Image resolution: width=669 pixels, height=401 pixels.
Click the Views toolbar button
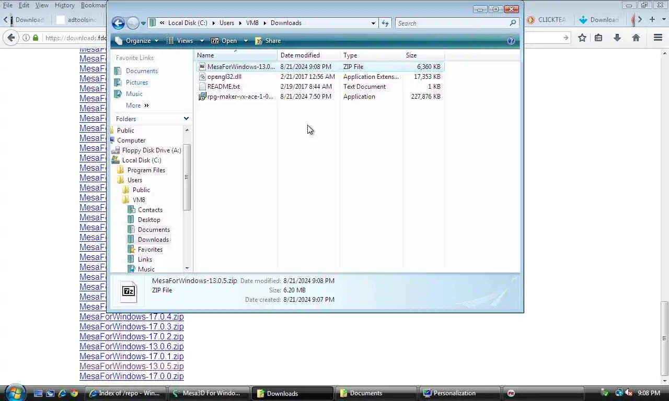point(180,41)
